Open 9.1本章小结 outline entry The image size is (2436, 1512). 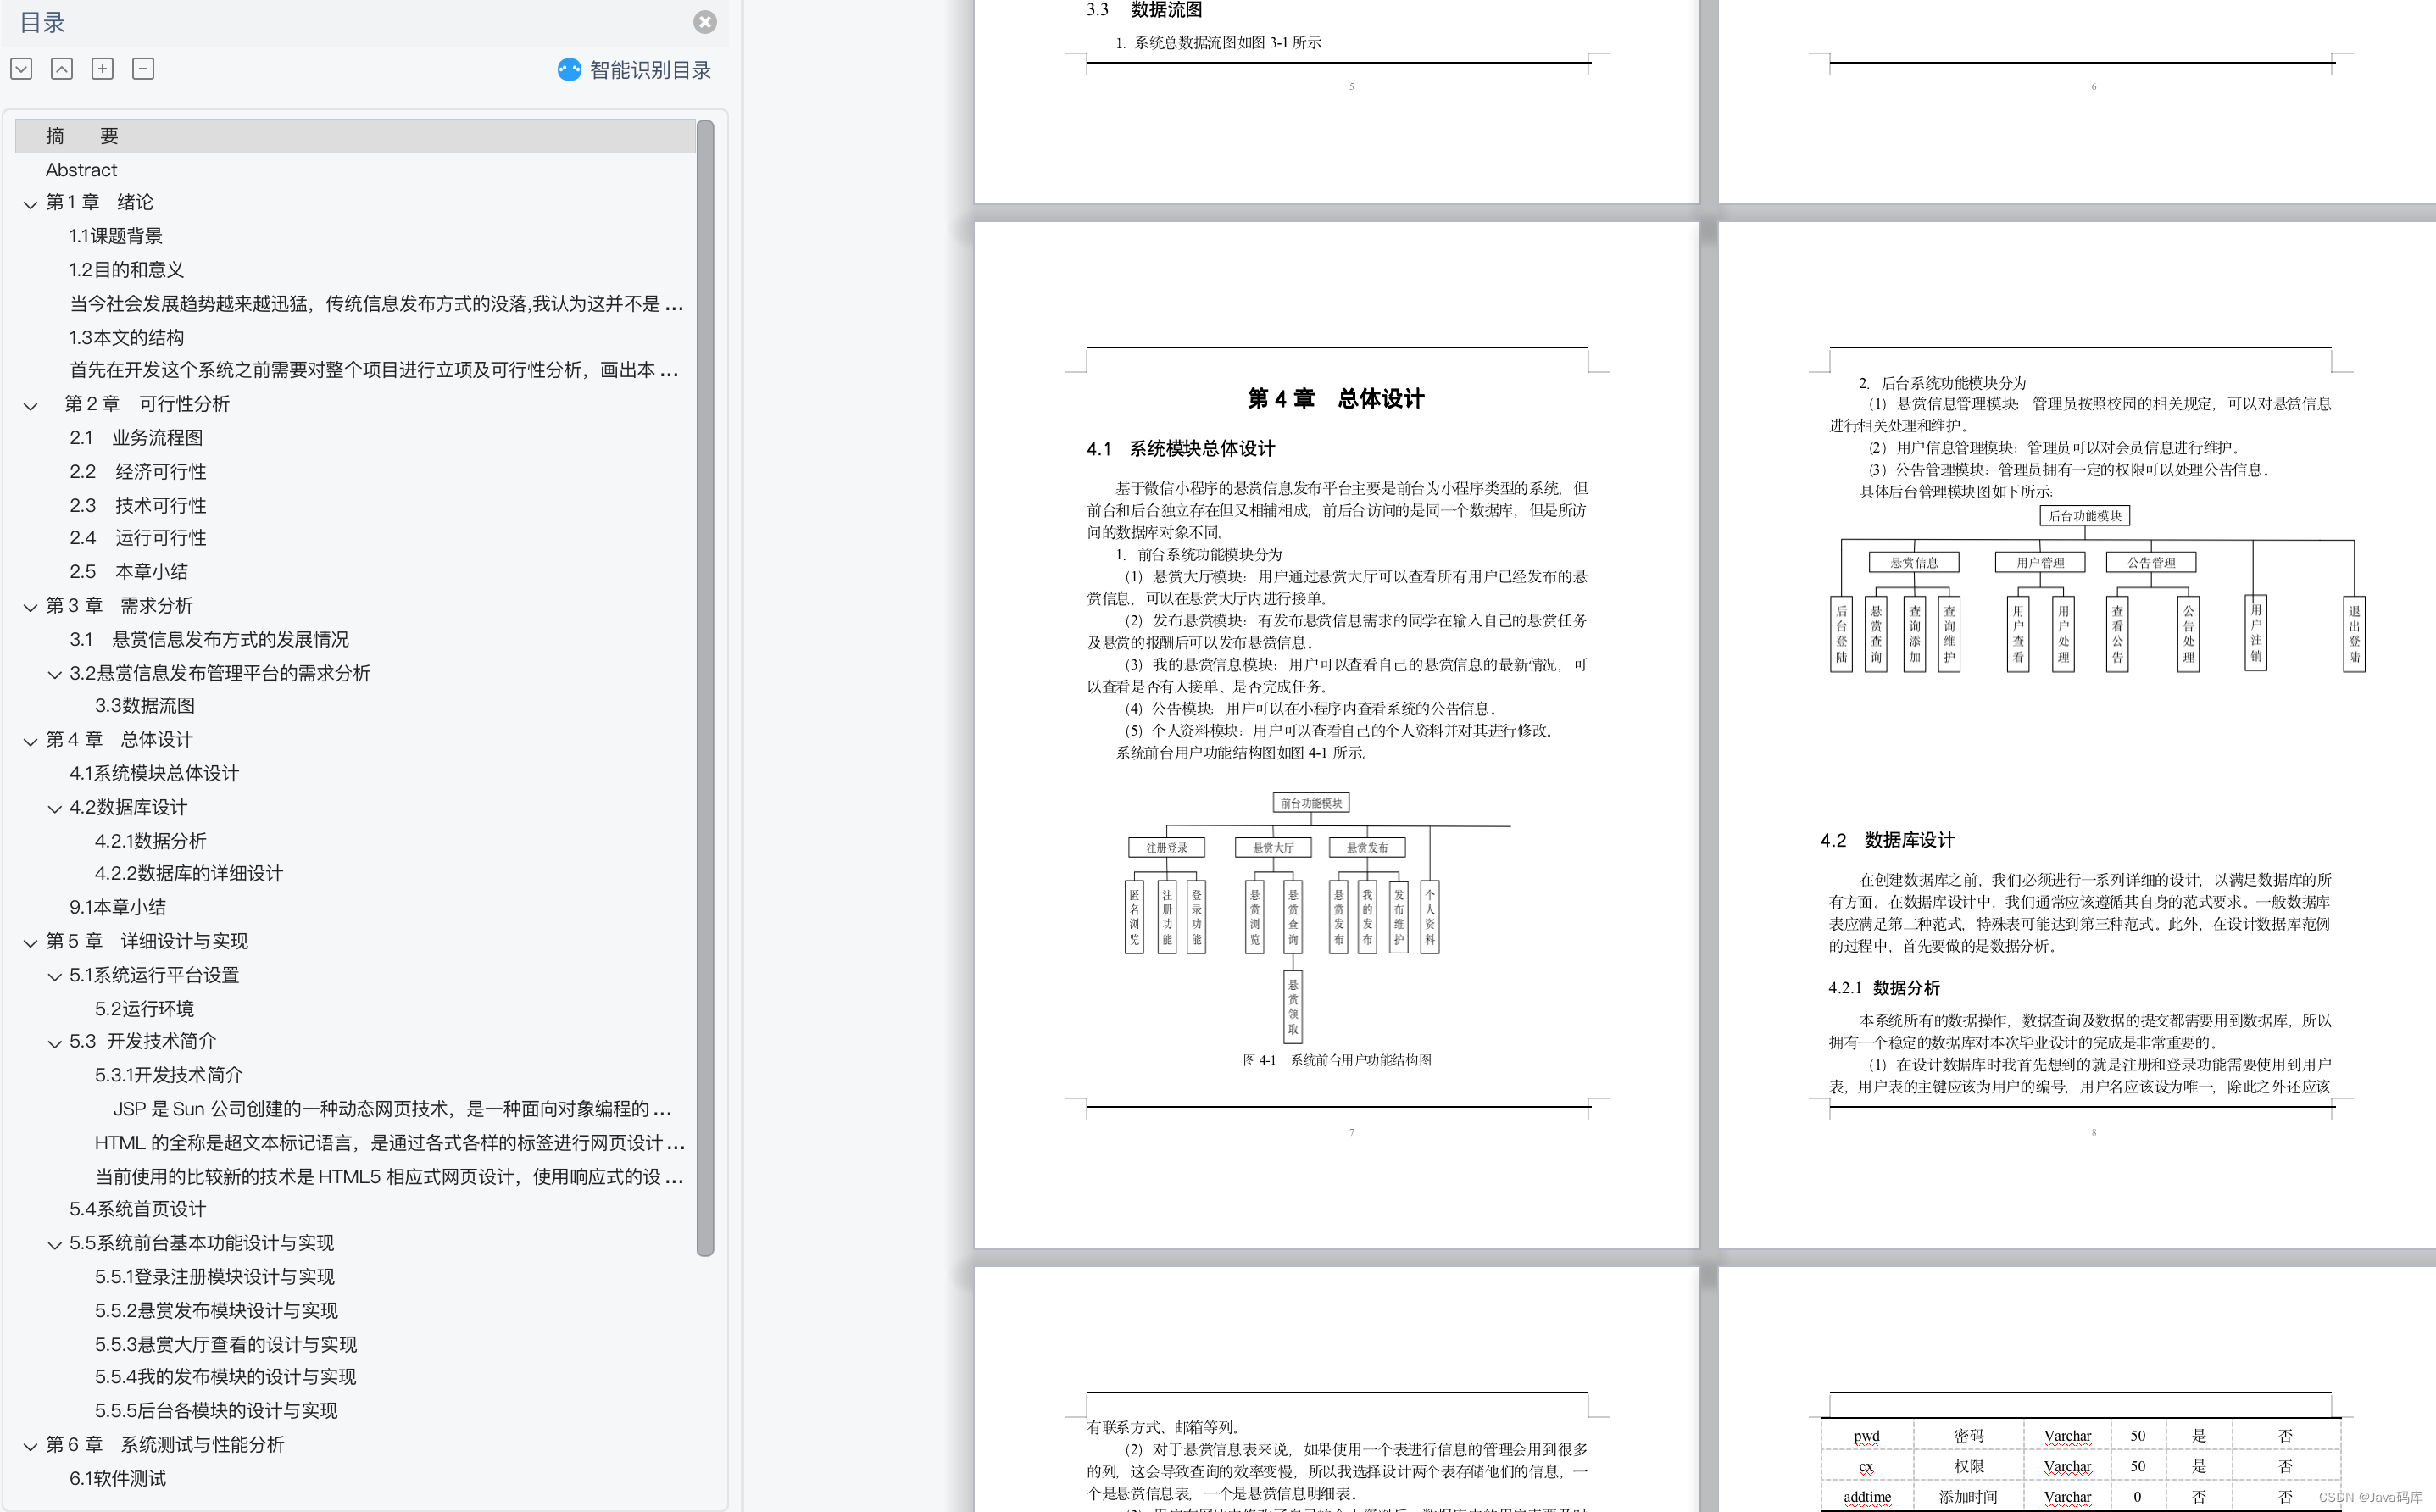pyautogui.click(x=117, y=907)
